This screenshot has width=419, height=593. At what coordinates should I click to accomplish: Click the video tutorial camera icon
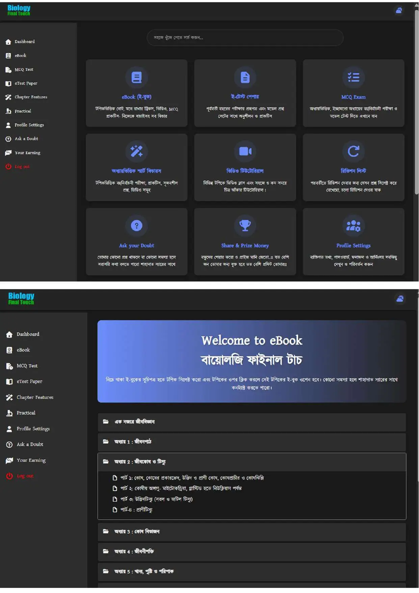245,151
